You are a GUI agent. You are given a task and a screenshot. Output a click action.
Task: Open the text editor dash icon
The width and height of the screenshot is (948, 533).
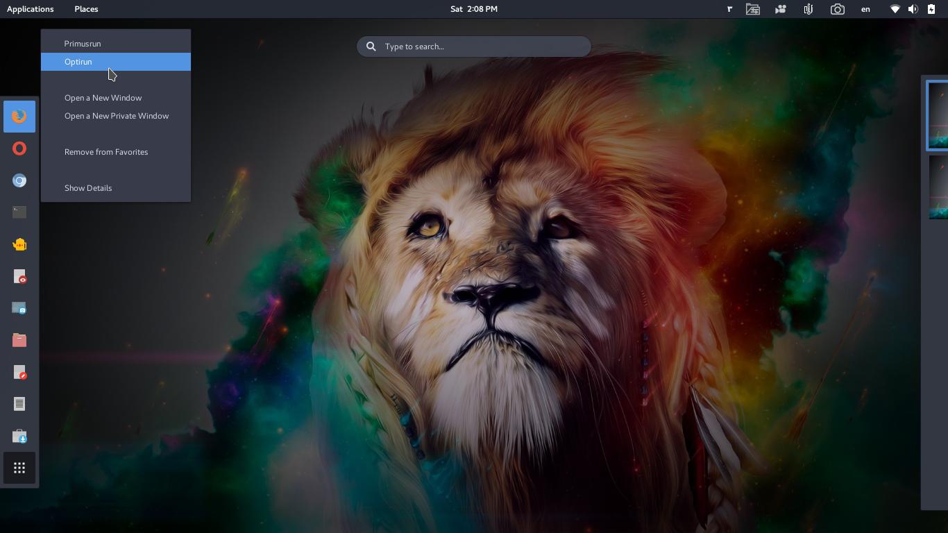tap(19, 404)
